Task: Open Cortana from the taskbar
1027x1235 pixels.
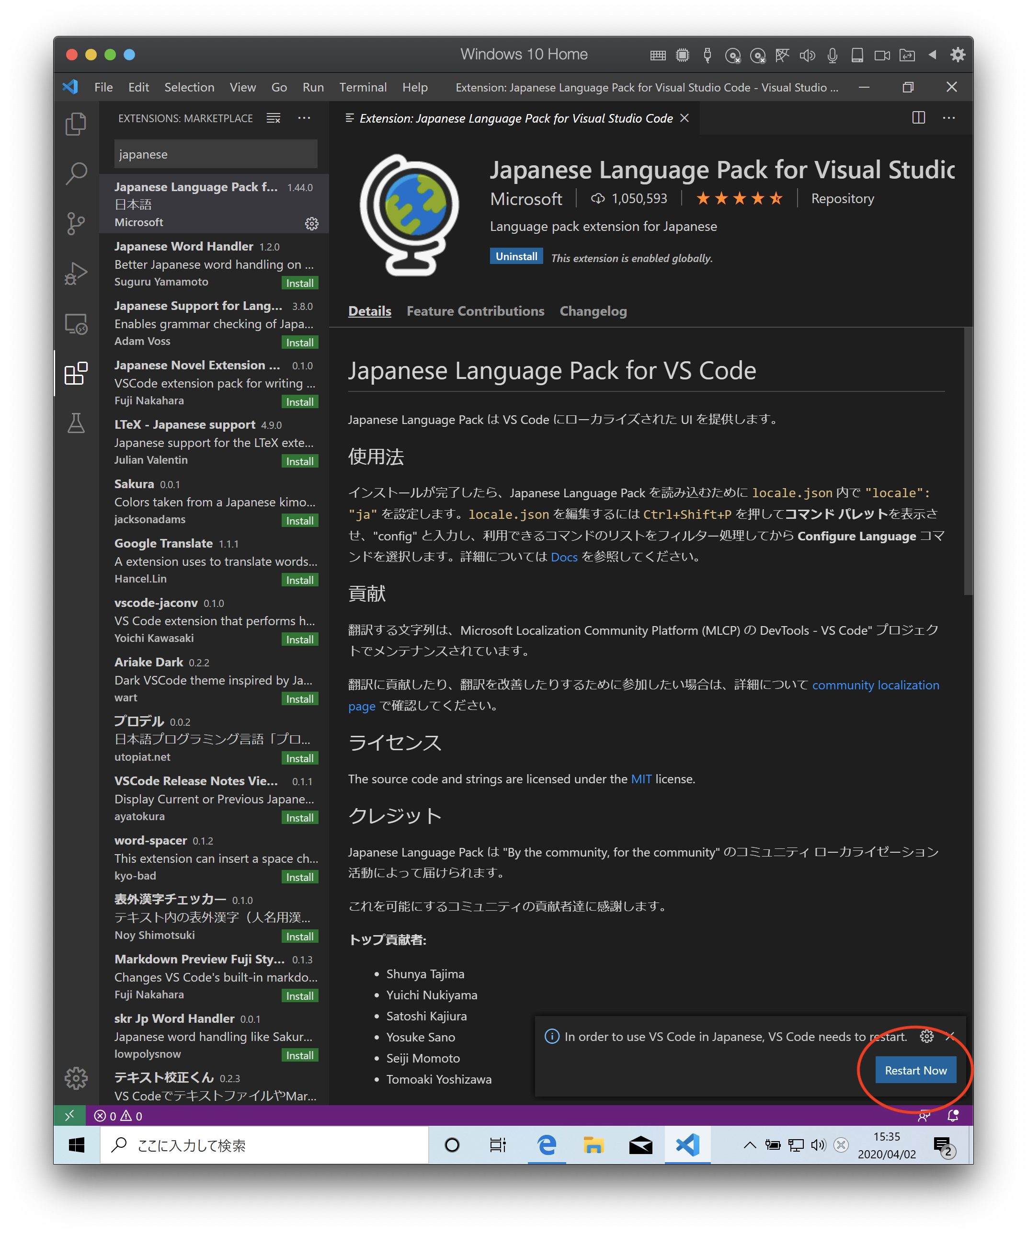Action: click(452, 1145)
